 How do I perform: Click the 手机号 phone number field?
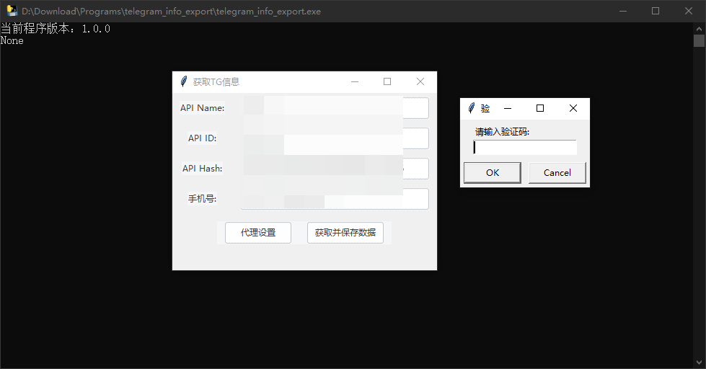335,198
